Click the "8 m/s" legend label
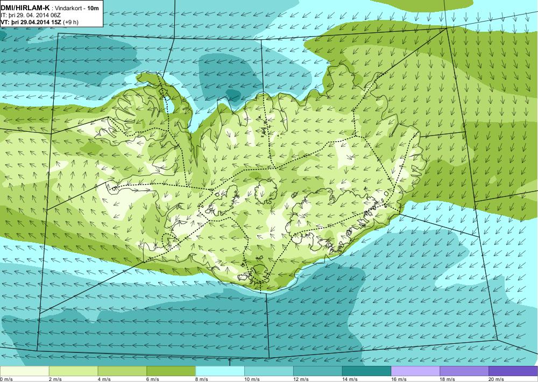 (202, 379)
